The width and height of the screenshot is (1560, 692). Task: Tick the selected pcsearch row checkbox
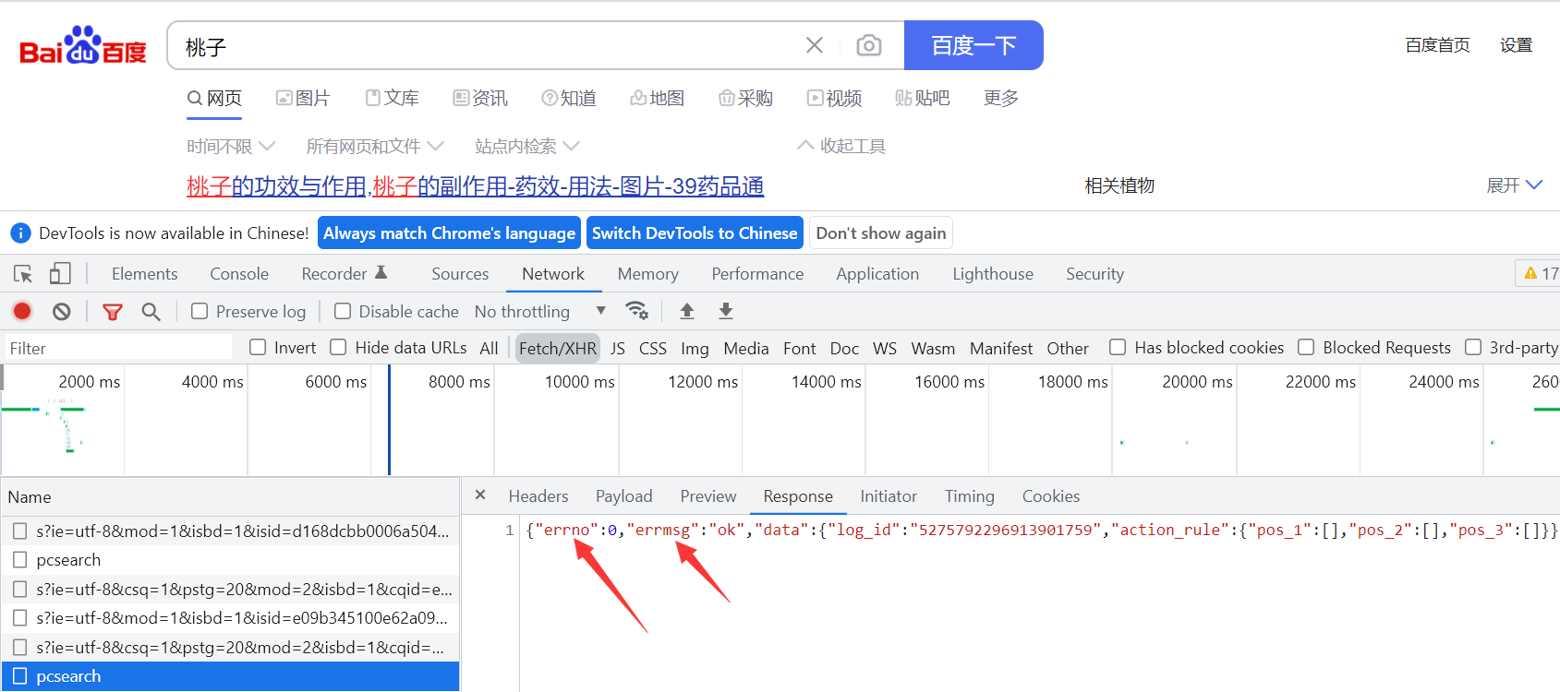[19, 676]
